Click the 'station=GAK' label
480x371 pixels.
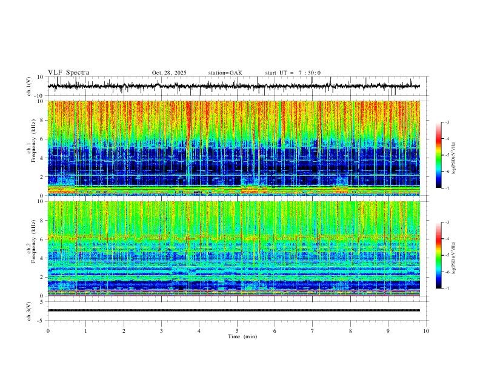pyautogui.click(x=225, y=73)
